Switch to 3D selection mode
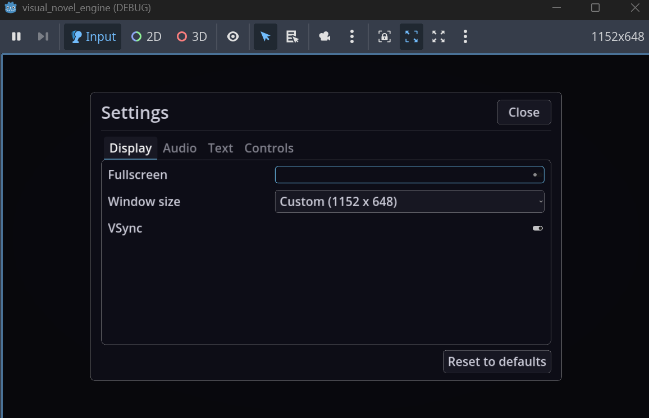The height and width of the screenshot is (418, 649). (x=191, y=37)
